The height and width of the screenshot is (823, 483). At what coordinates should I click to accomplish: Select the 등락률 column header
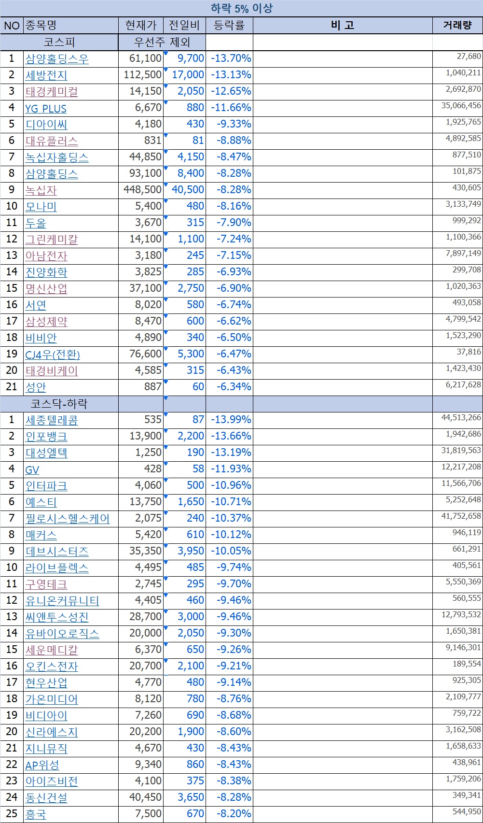point(229,26)
